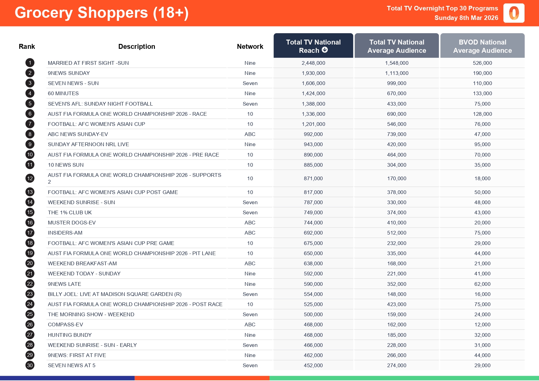
Task: Click the rank 12 circle badge
Action: 30,178
